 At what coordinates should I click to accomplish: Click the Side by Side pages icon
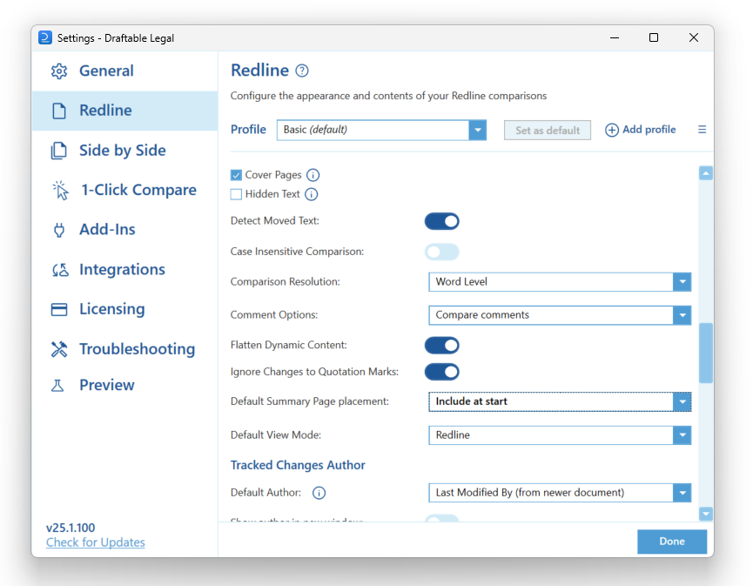pyautogui.click(x=59, y=151)
